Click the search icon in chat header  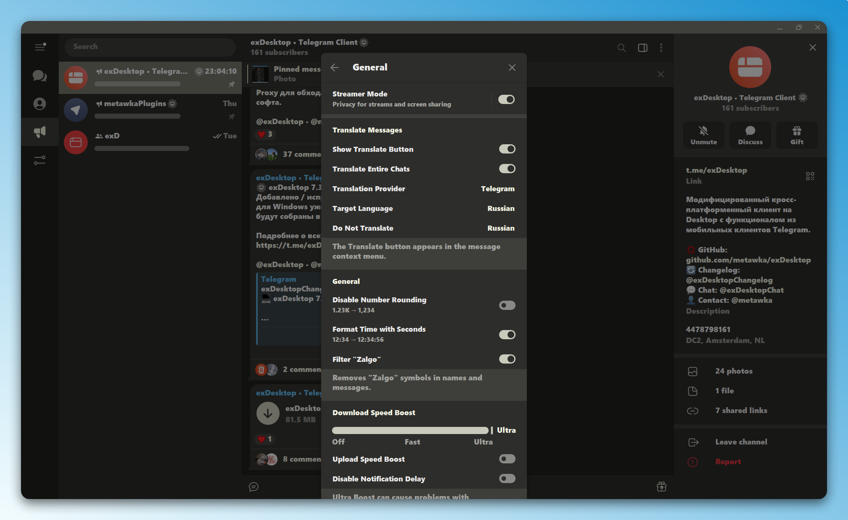click(622, 48)
